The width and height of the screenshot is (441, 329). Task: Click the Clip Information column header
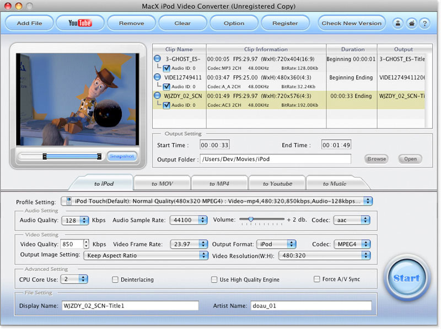[266, 49]
